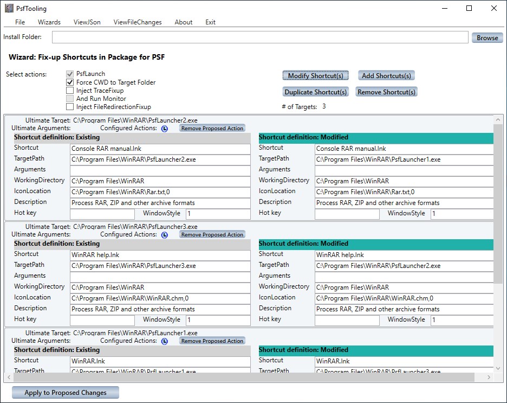Click modified TargetPath field PsfLauncher1.exe
The image size is (507, 403).
(x=404, y=159)
